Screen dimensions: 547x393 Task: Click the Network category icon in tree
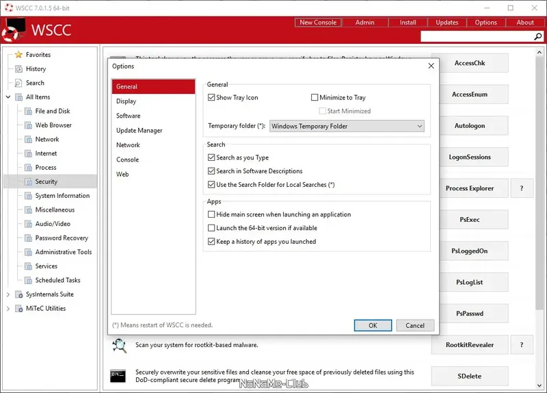pyautogui.click(x=28, y=140)
